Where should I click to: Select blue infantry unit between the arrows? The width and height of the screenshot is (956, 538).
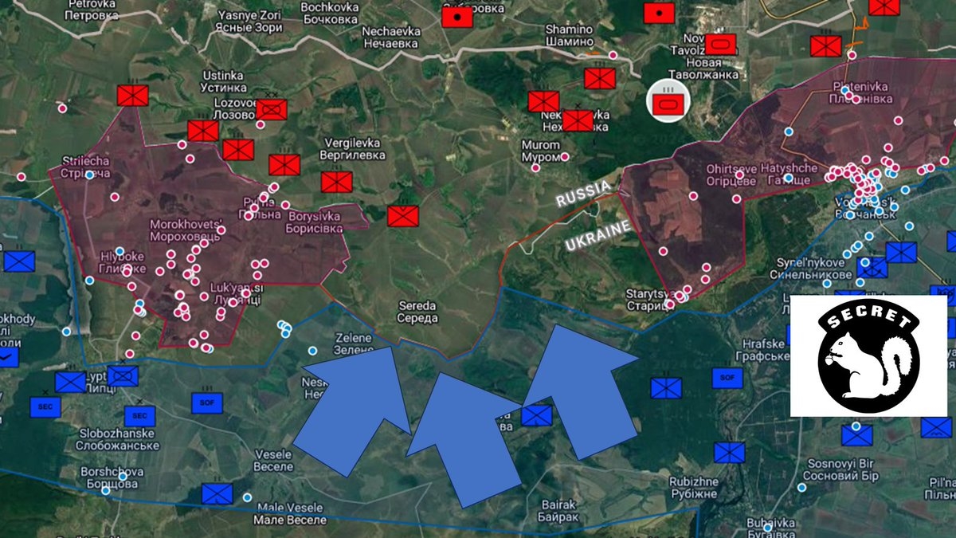pyautogui.click(x=536, y=415)
